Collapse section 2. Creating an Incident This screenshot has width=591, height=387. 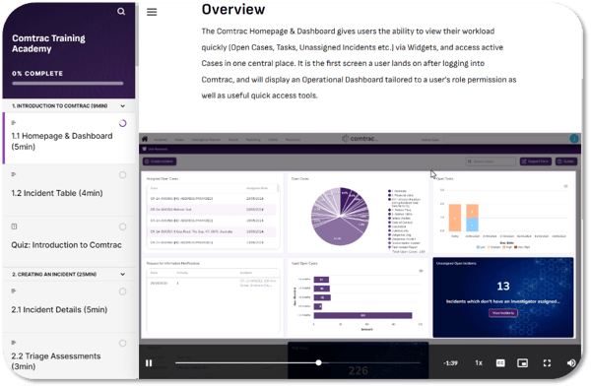coord(122,274)
